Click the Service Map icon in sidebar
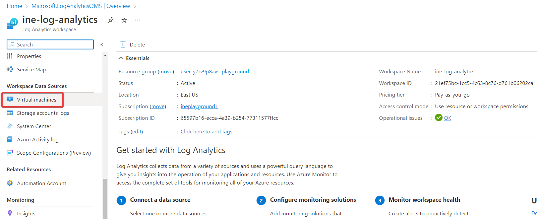 pyautogui.click(x=10, y=69)
